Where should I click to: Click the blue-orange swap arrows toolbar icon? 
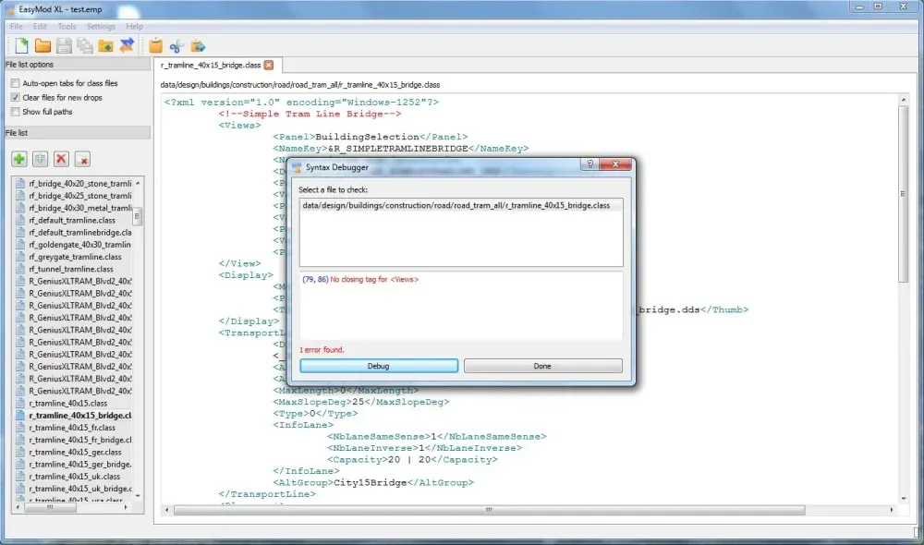[x=127, y=45]
